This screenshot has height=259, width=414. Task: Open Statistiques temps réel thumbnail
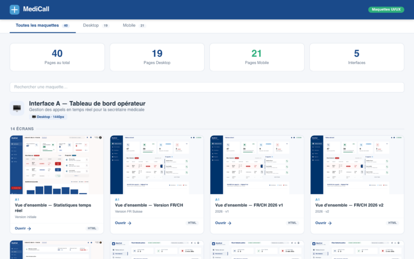57,165
